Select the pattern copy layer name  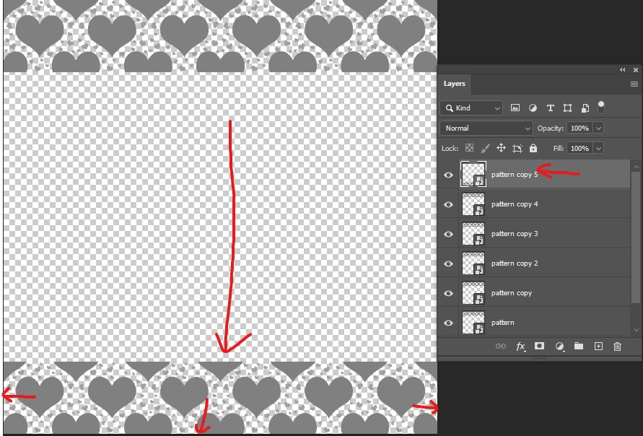(x=512, y=293)
